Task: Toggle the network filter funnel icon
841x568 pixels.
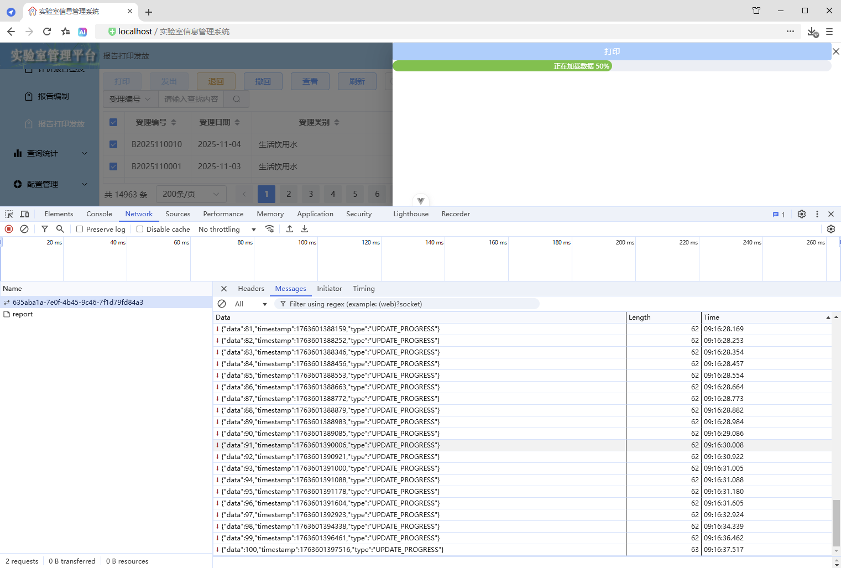Action: pyautogui.click(x=45, y=229)
